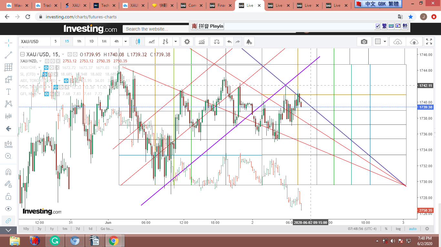
Task: Open the indicators icon in toolbar
Action: pos(201,41)
